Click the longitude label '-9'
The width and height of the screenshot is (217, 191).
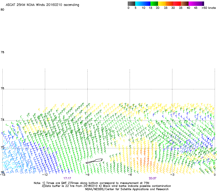tap(87, 175)
